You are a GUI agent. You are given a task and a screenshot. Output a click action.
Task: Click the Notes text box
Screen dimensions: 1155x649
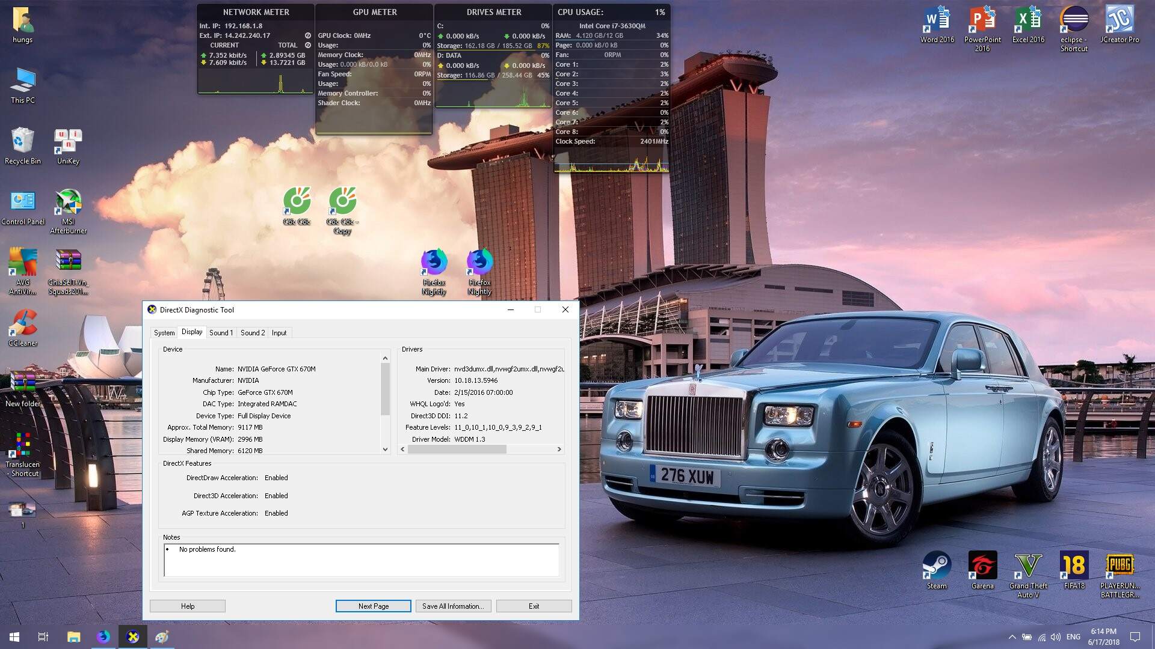coord(361,560)
